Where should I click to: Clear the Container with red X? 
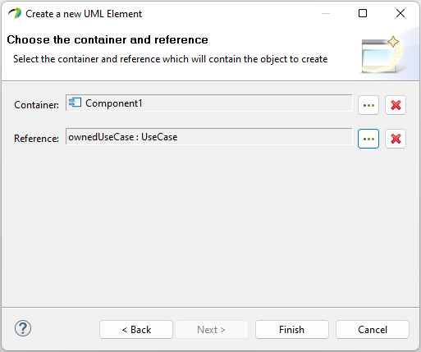[x=396, y=105]
